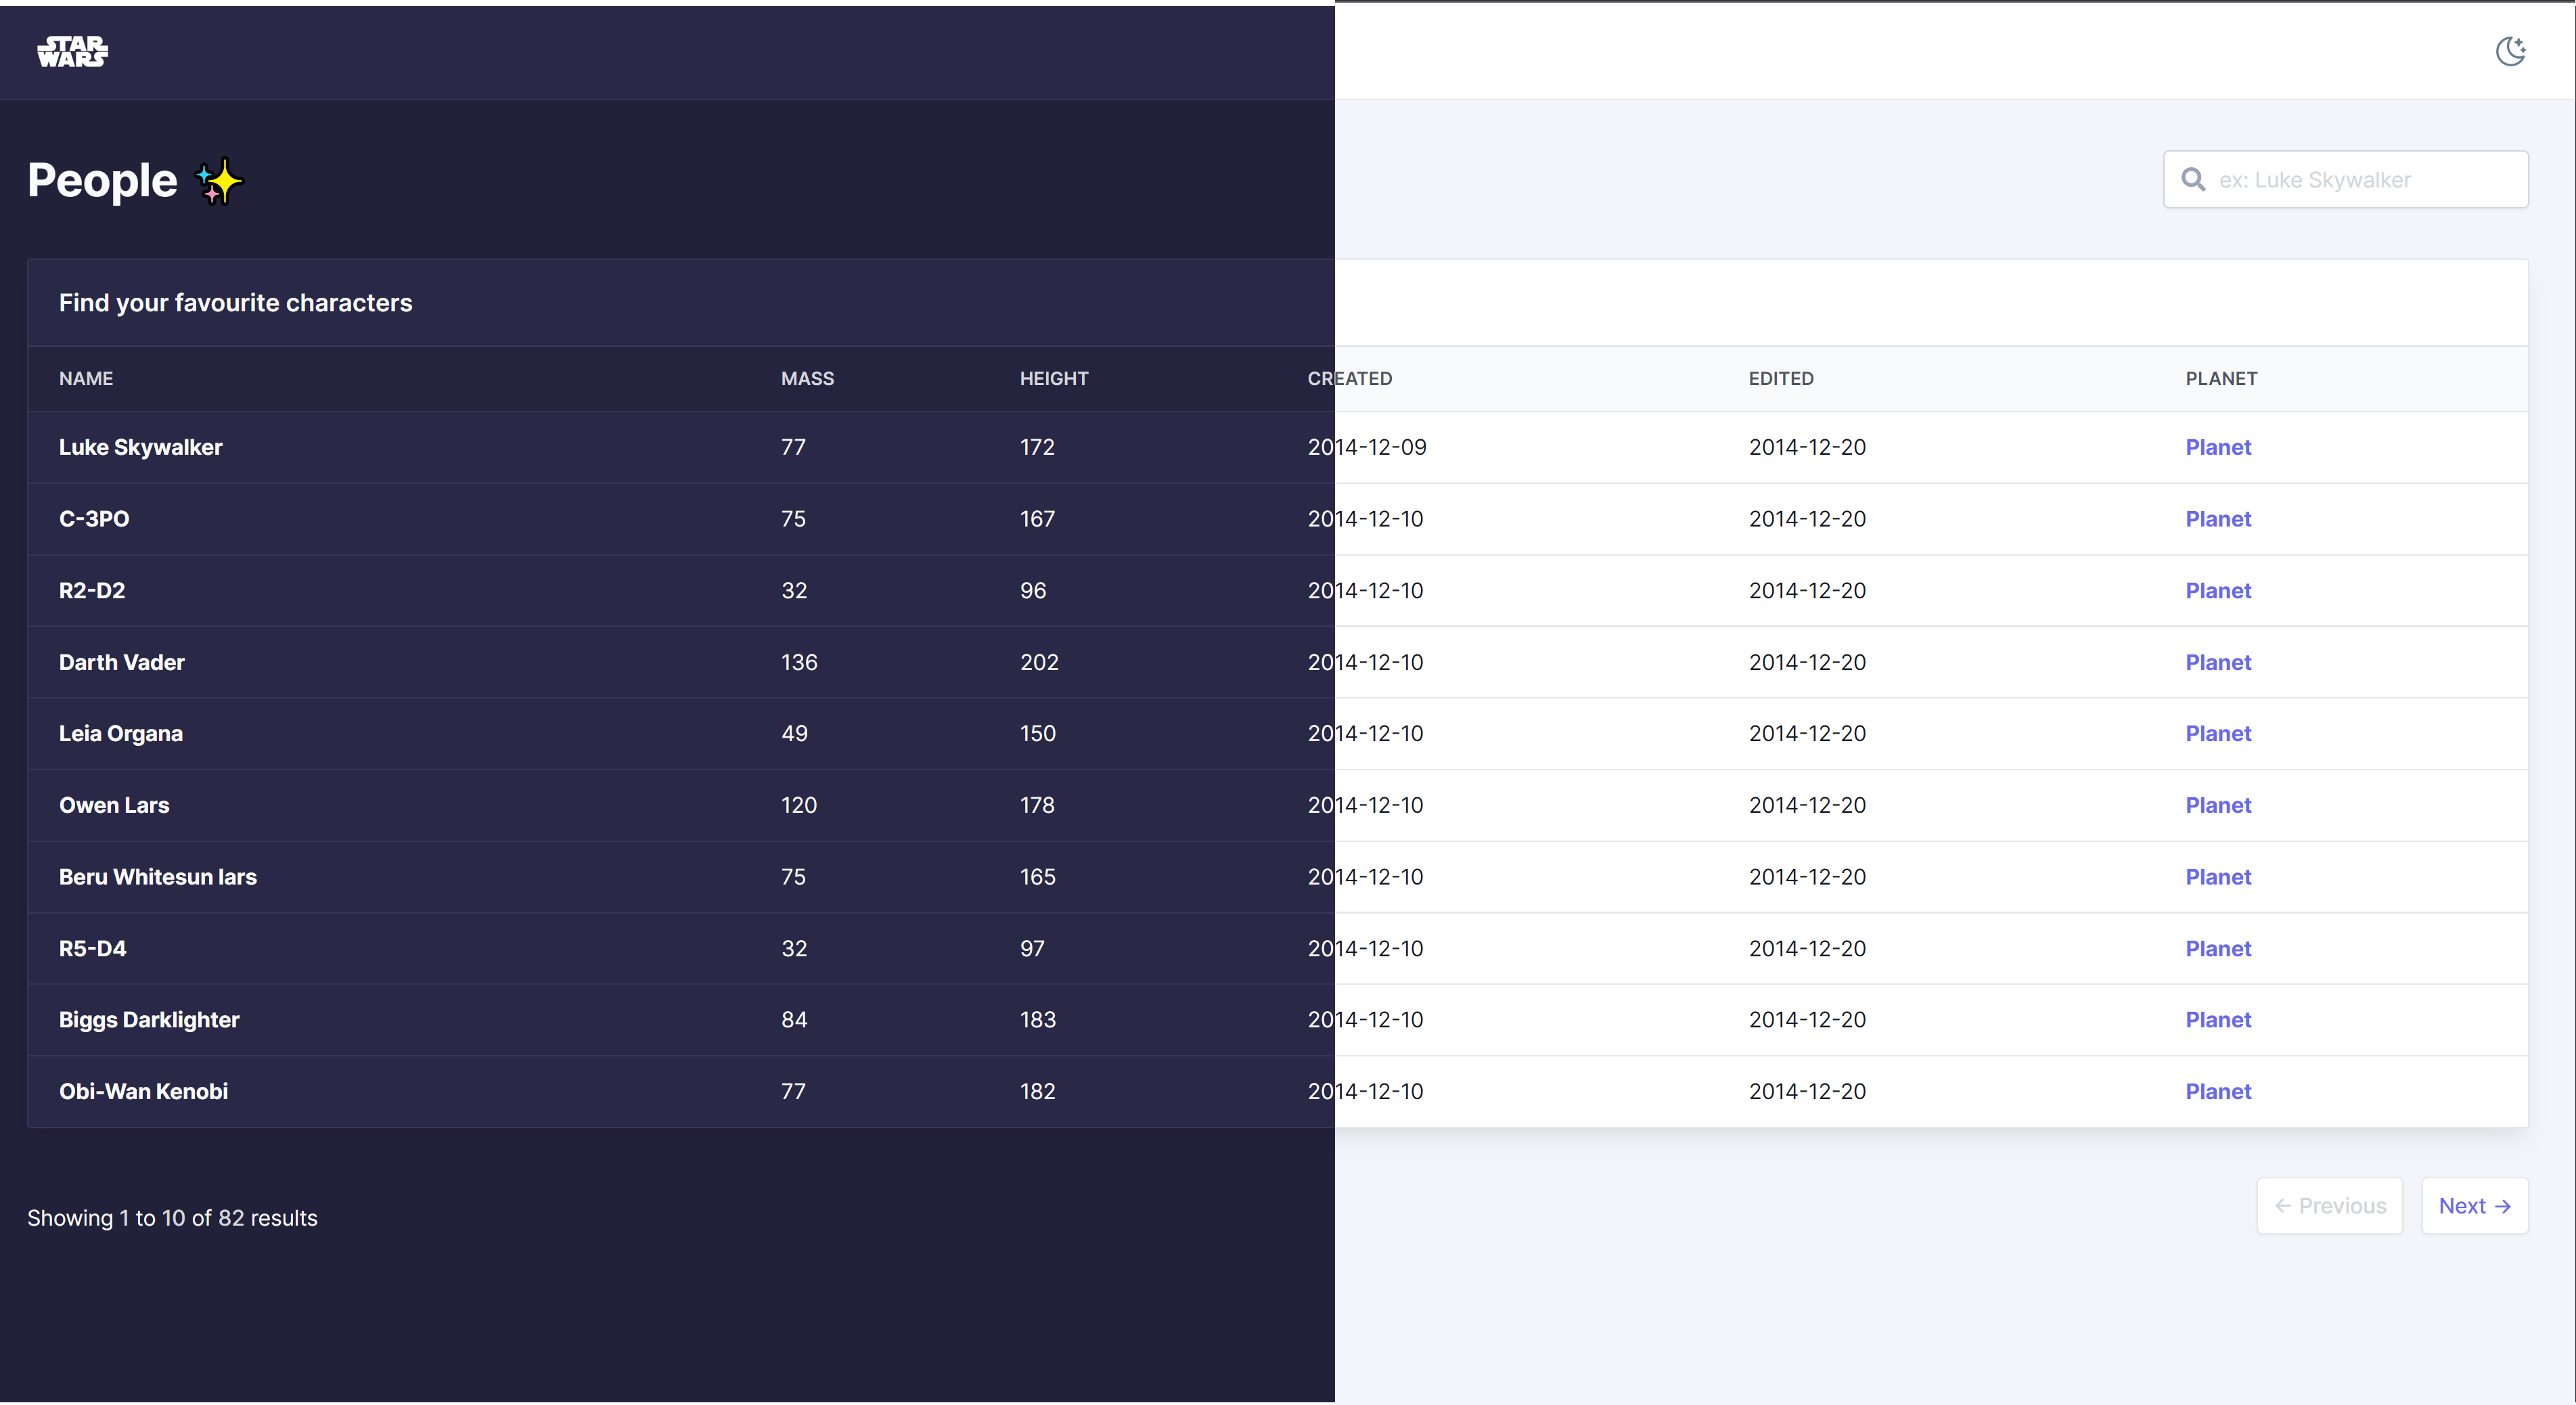2576x1405 pixels.
Task: Open C-3PO's Planet link
Action: pos(2217,519)
